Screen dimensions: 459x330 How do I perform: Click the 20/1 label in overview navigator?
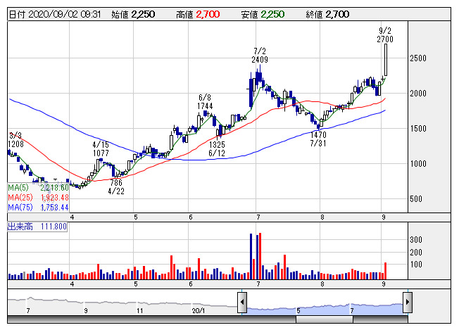(x=198, y=310)
